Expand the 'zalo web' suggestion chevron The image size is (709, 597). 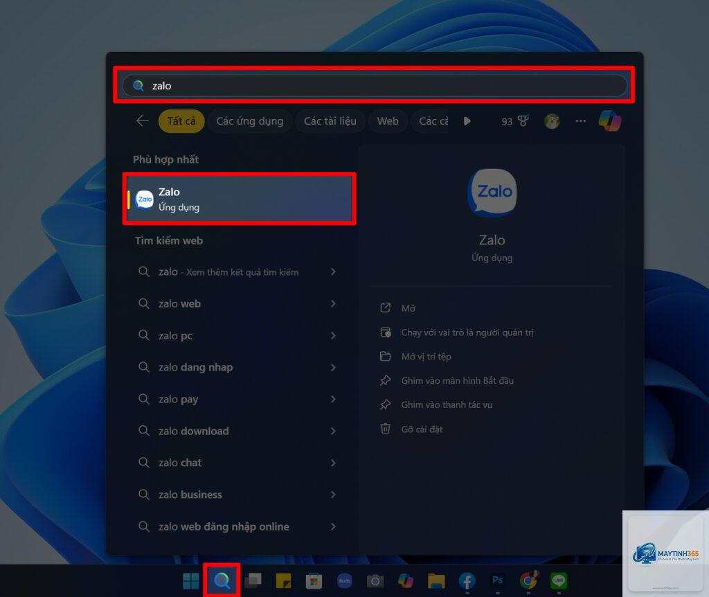(x=333, y=303)
